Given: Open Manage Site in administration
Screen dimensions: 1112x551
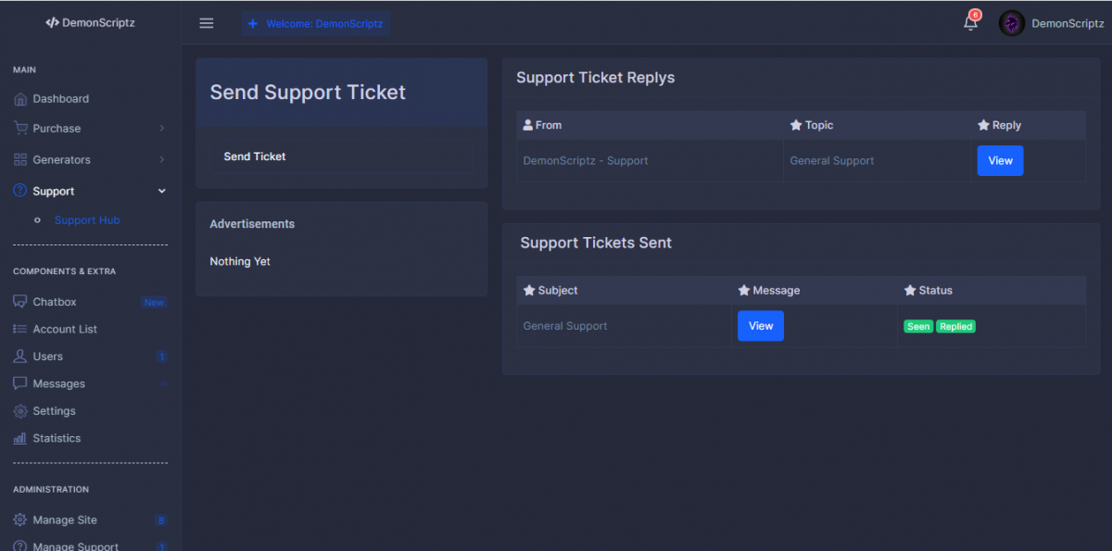Looking at the screenshot, I should point(65,520).
